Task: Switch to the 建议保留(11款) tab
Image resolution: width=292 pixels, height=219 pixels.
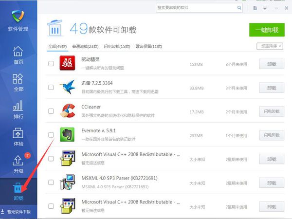Action: pos(149,46)
